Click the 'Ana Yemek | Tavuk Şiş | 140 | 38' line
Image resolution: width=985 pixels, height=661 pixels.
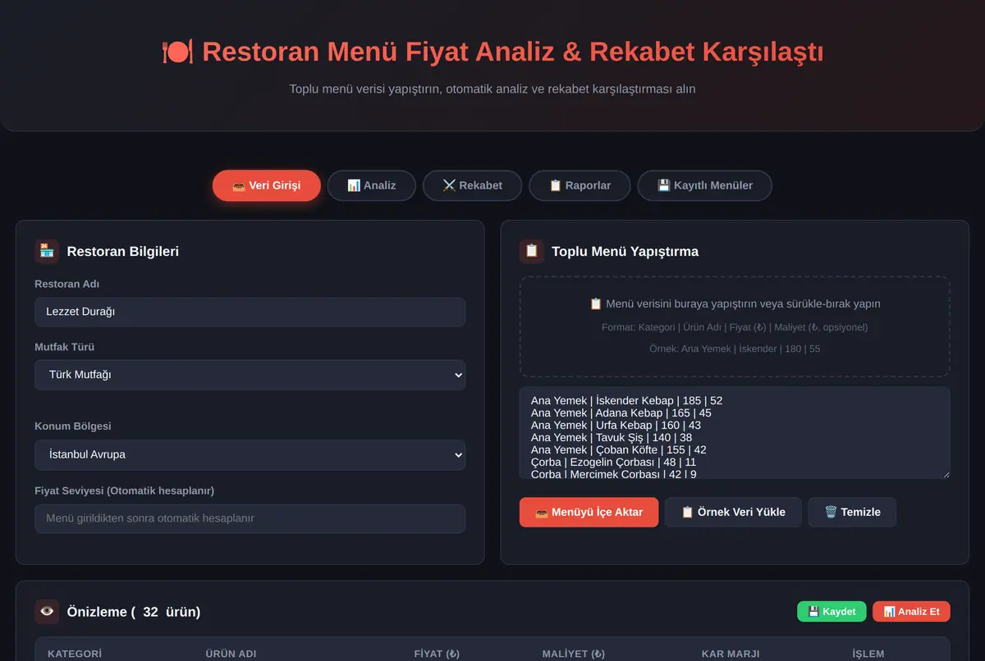click(612, 438)
